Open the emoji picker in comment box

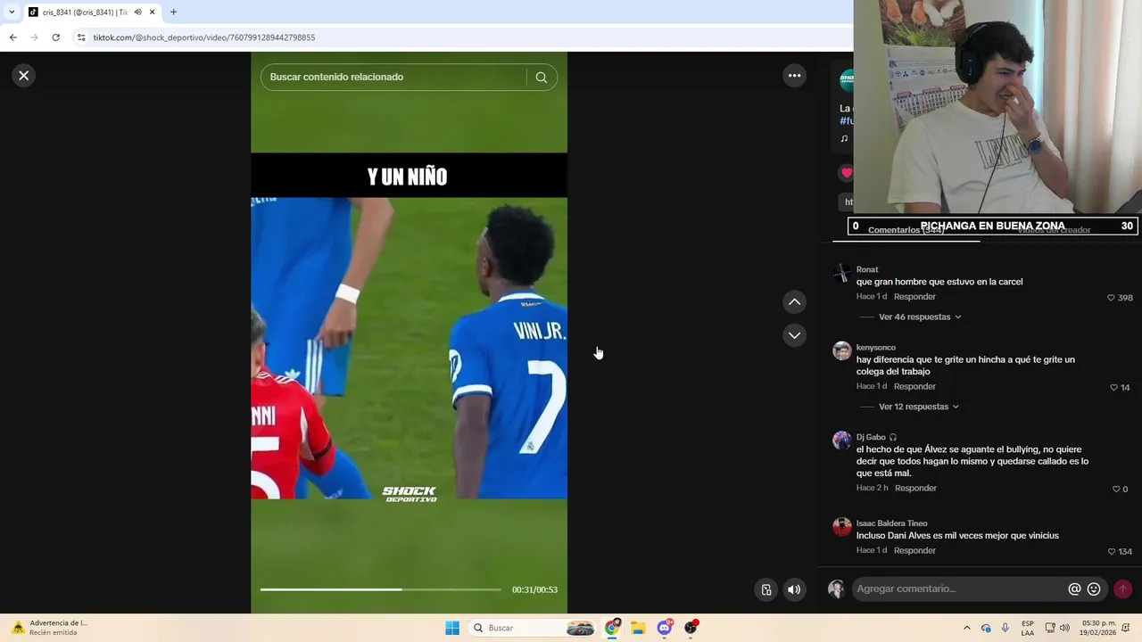tap(1094, 588)
